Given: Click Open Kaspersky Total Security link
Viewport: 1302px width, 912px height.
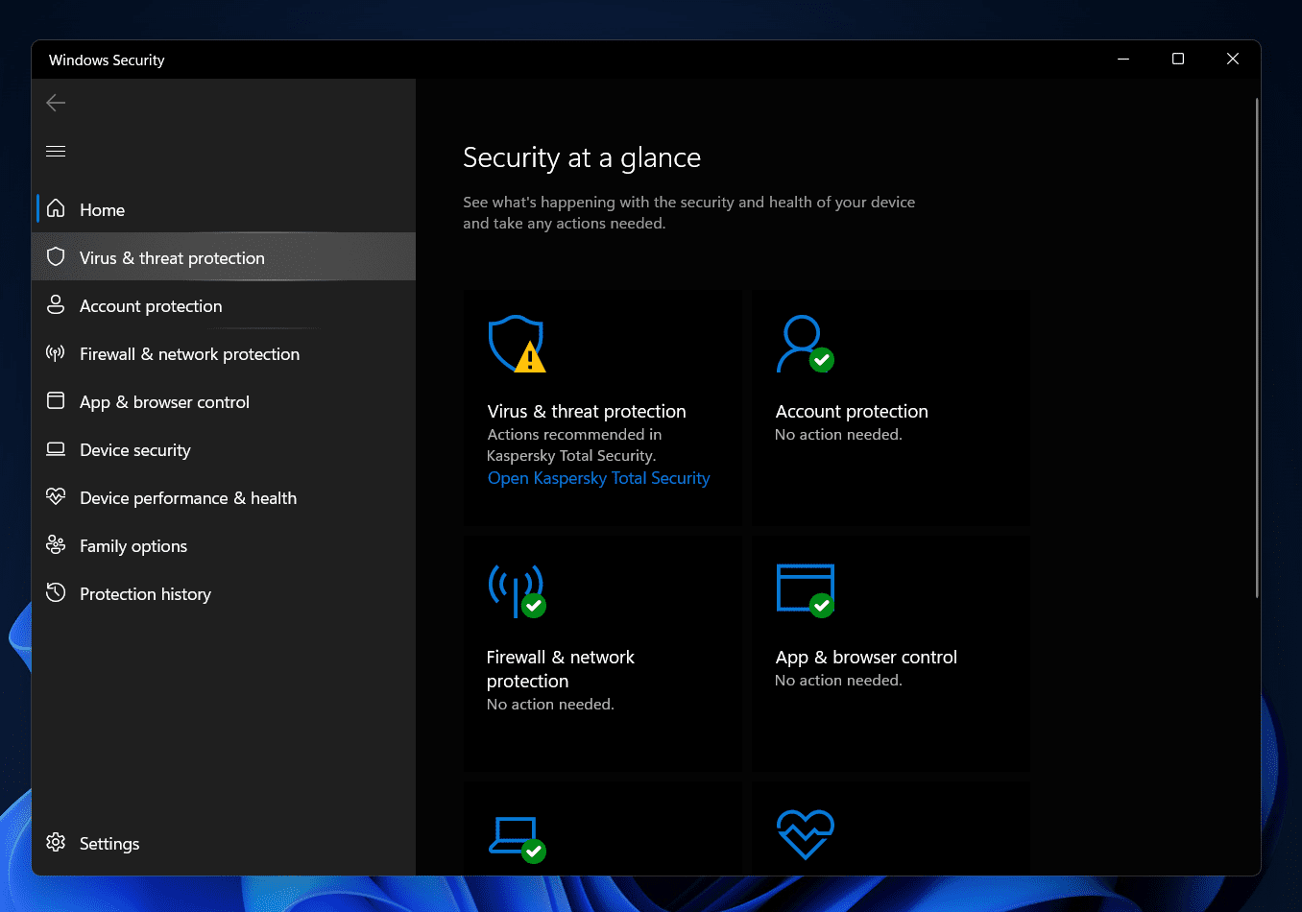Looking at the screenshot, I should (598, 478).
